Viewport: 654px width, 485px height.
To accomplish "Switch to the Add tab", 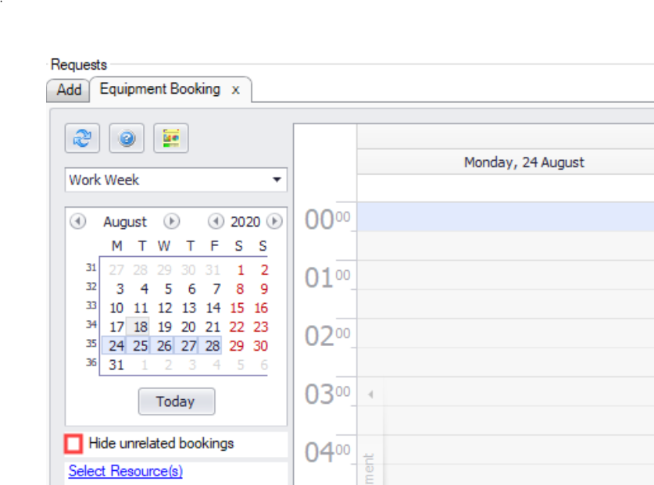I will click(69, 90).
